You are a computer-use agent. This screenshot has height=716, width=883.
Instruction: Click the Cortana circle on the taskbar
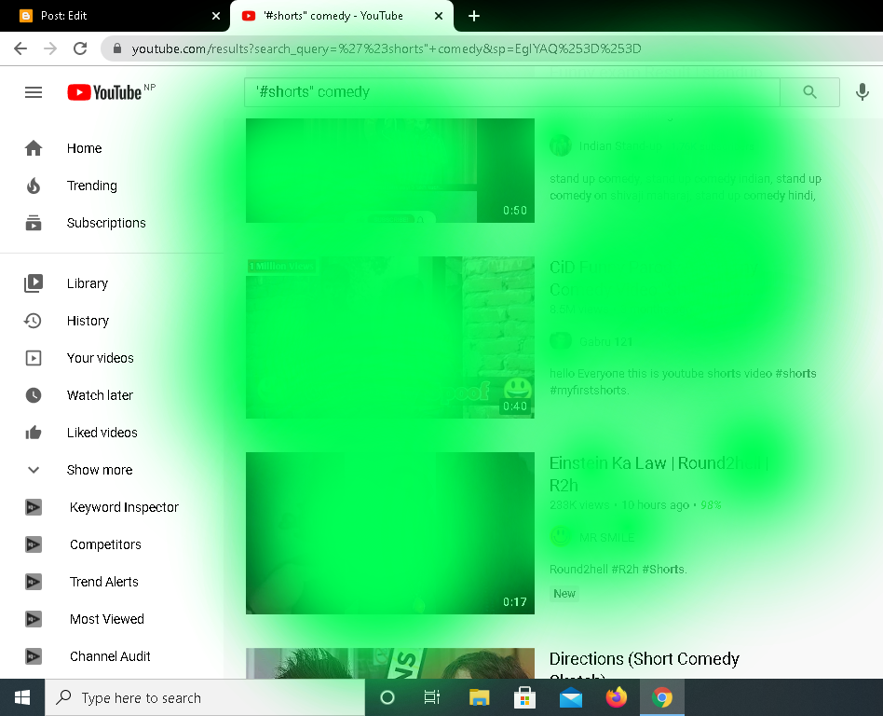[387, 697]
